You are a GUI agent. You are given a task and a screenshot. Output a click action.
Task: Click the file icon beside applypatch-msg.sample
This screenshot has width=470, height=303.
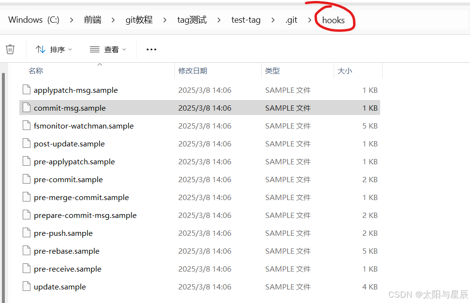tap(27, 90)
